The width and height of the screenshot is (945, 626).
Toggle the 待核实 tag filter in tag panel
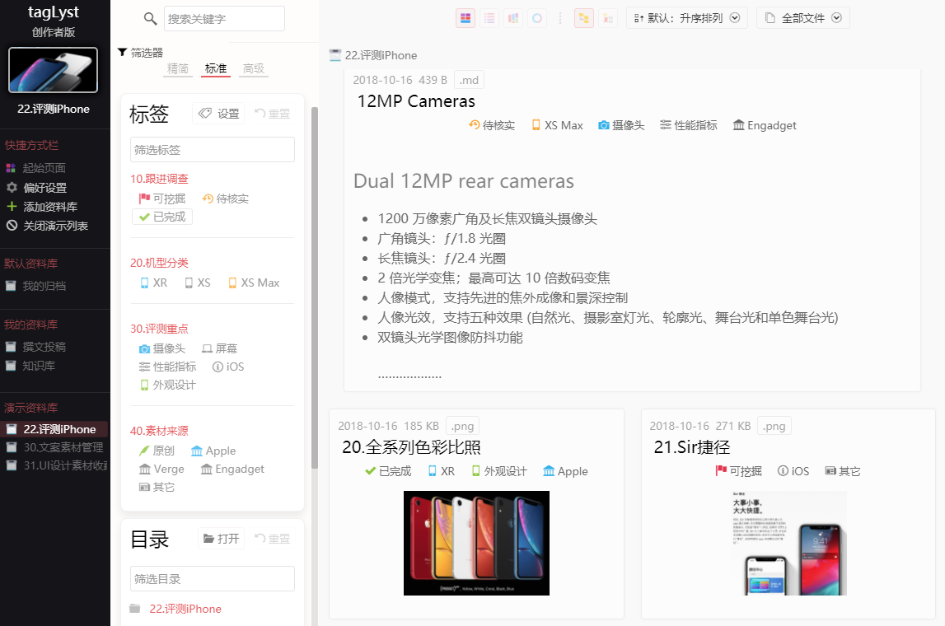226,199
